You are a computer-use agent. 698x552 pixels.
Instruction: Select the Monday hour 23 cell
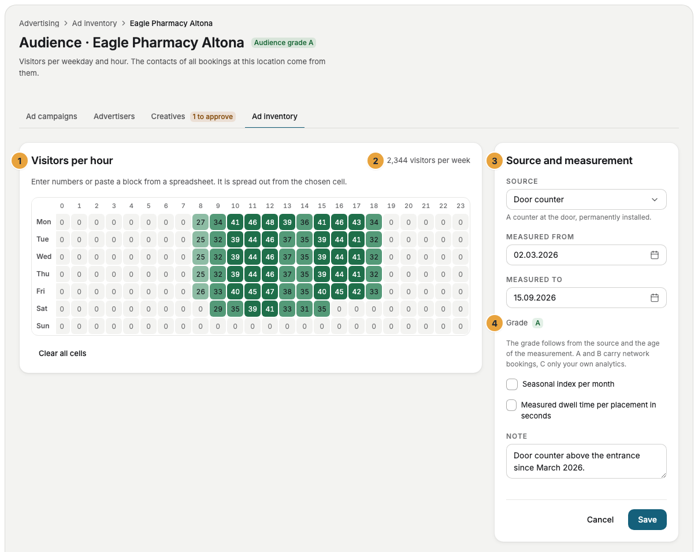pos(461,222)
